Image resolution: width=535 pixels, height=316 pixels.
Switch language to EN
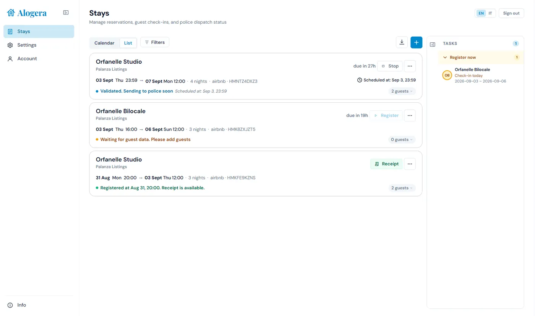[481, 13]
